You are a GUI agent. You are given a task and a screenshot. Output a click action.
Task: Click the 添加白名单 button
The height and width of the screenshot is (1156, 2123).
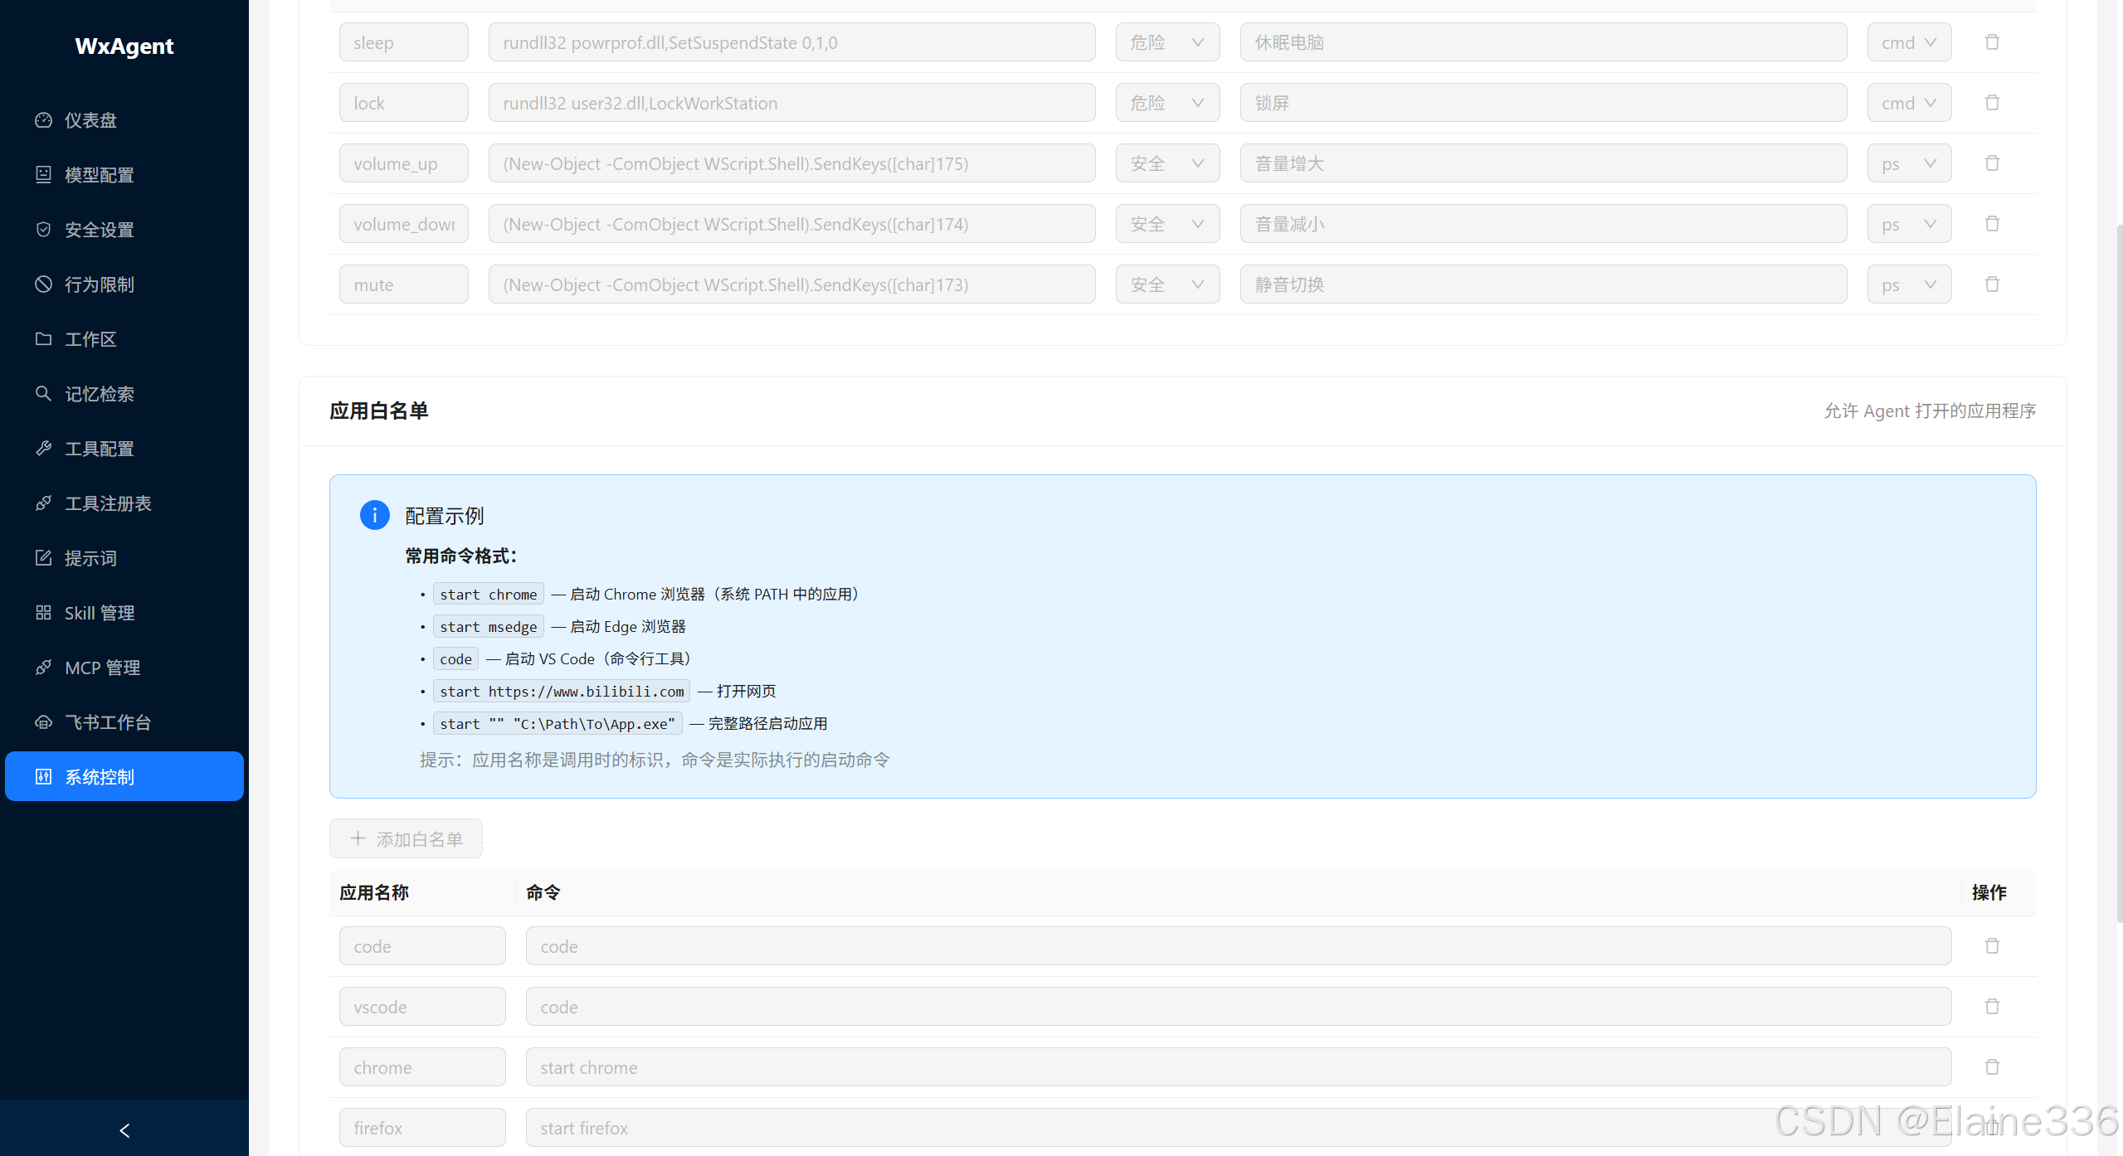(x=406, y=838)
